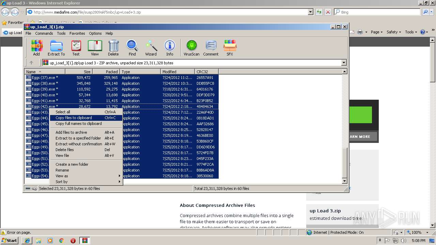This screenshot has height=245, width=436.
Task: Open WinRAR Options menu
Action: [95, 33]
